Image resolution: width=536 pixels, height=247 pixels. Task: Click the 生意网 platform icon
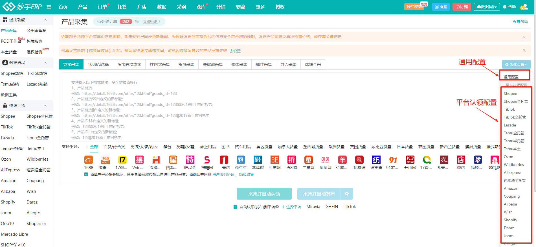pos(275,160)
